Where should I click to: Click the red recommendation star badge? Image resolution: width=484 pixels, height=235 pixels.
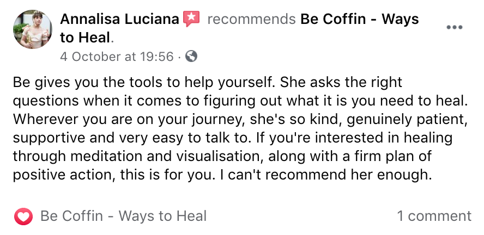click(x=191, y=20)
